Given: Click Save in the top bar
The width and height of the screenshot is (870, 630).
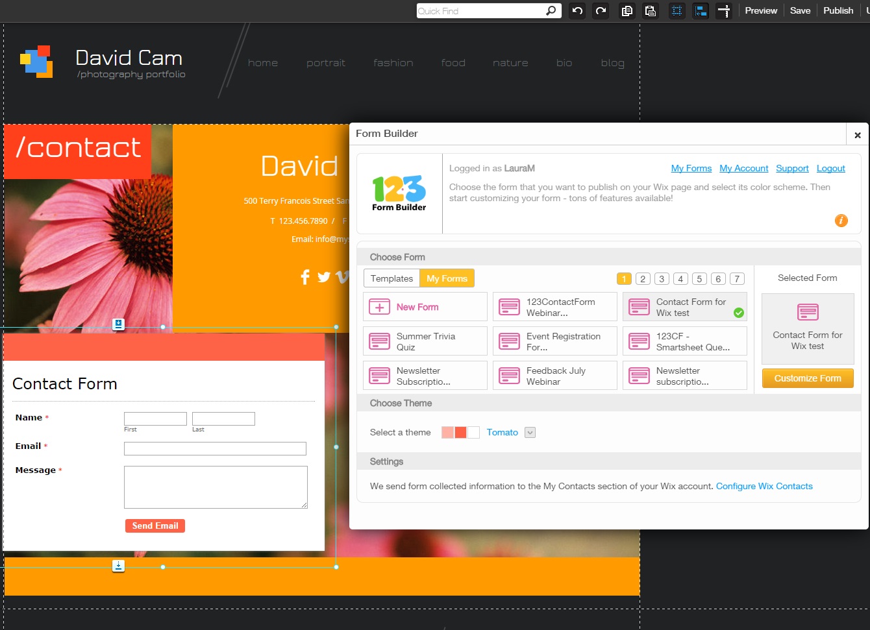Looking at the screenshot, I should (800, 10).
